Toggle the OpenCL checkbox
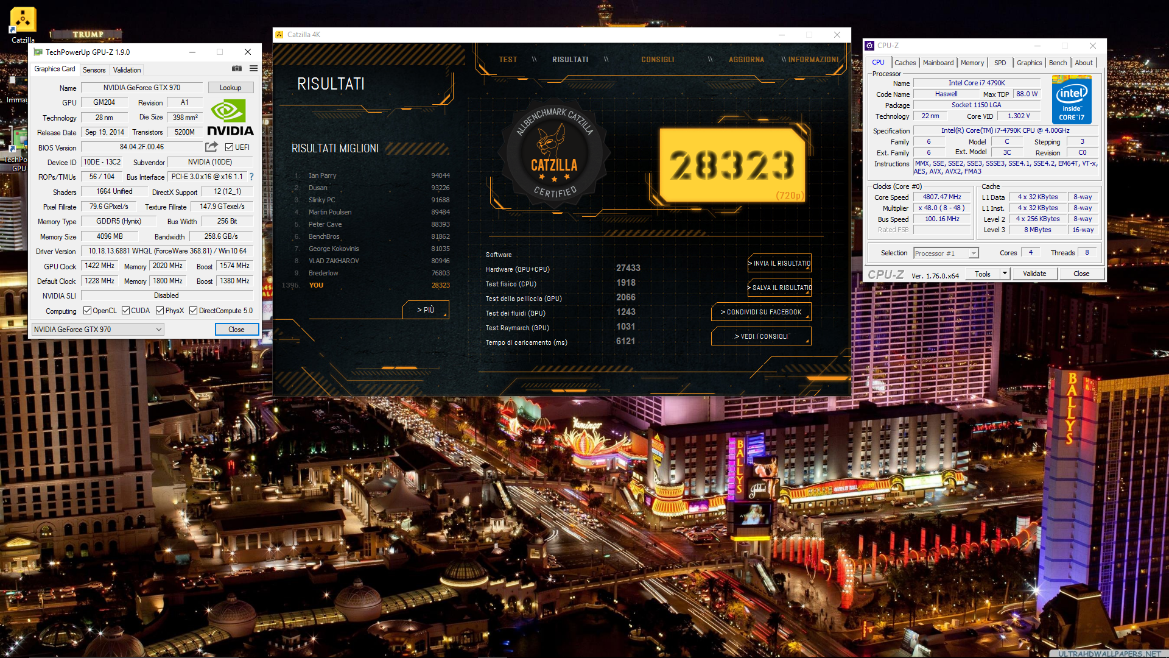The image size is (1169, 658). coord(87,311)
